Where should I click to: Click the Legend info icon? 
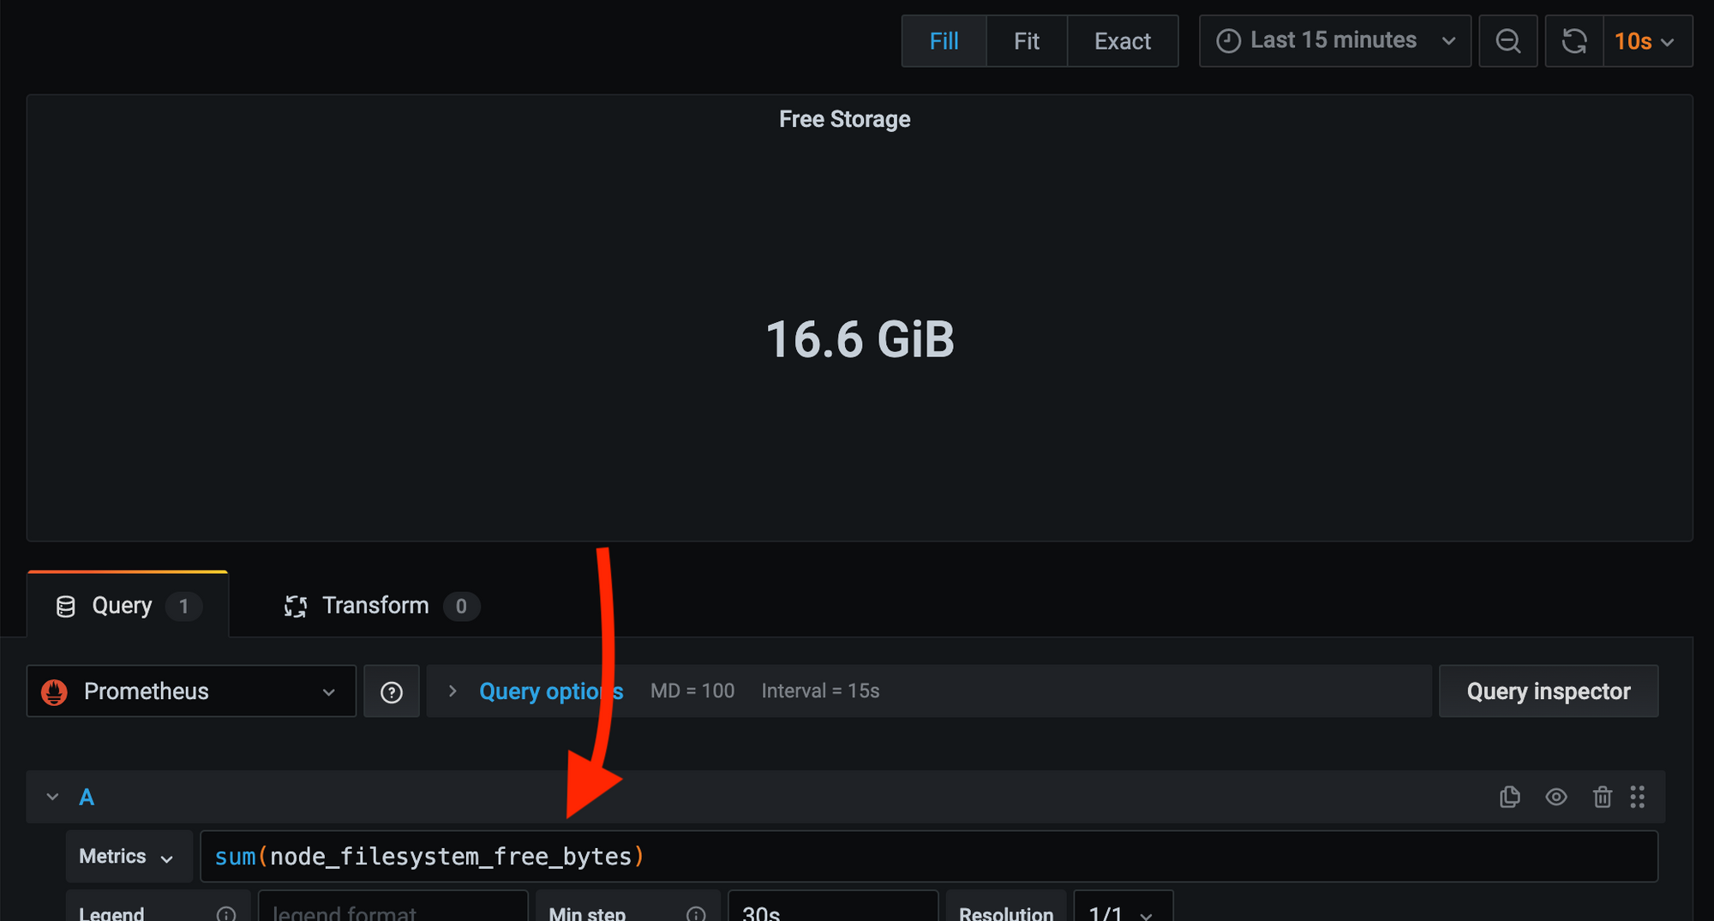click(226, 913)
